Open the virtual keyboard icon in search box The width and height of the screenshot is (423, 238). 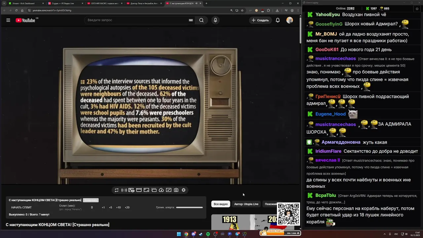(x=191, y=20)
